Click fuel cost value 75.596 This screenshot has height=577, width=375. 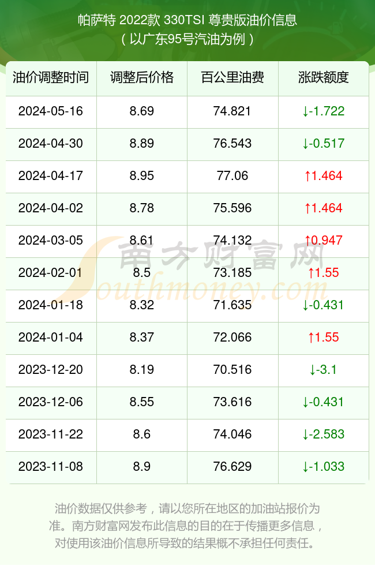point(232,208)
